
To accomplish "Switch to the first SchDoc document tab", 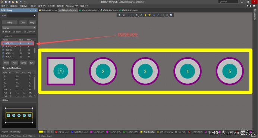I will [x=48, y=10].
